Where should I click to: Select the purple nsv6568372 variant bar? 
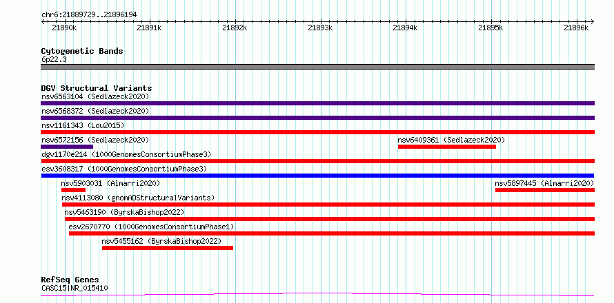(x=317, y=118)
